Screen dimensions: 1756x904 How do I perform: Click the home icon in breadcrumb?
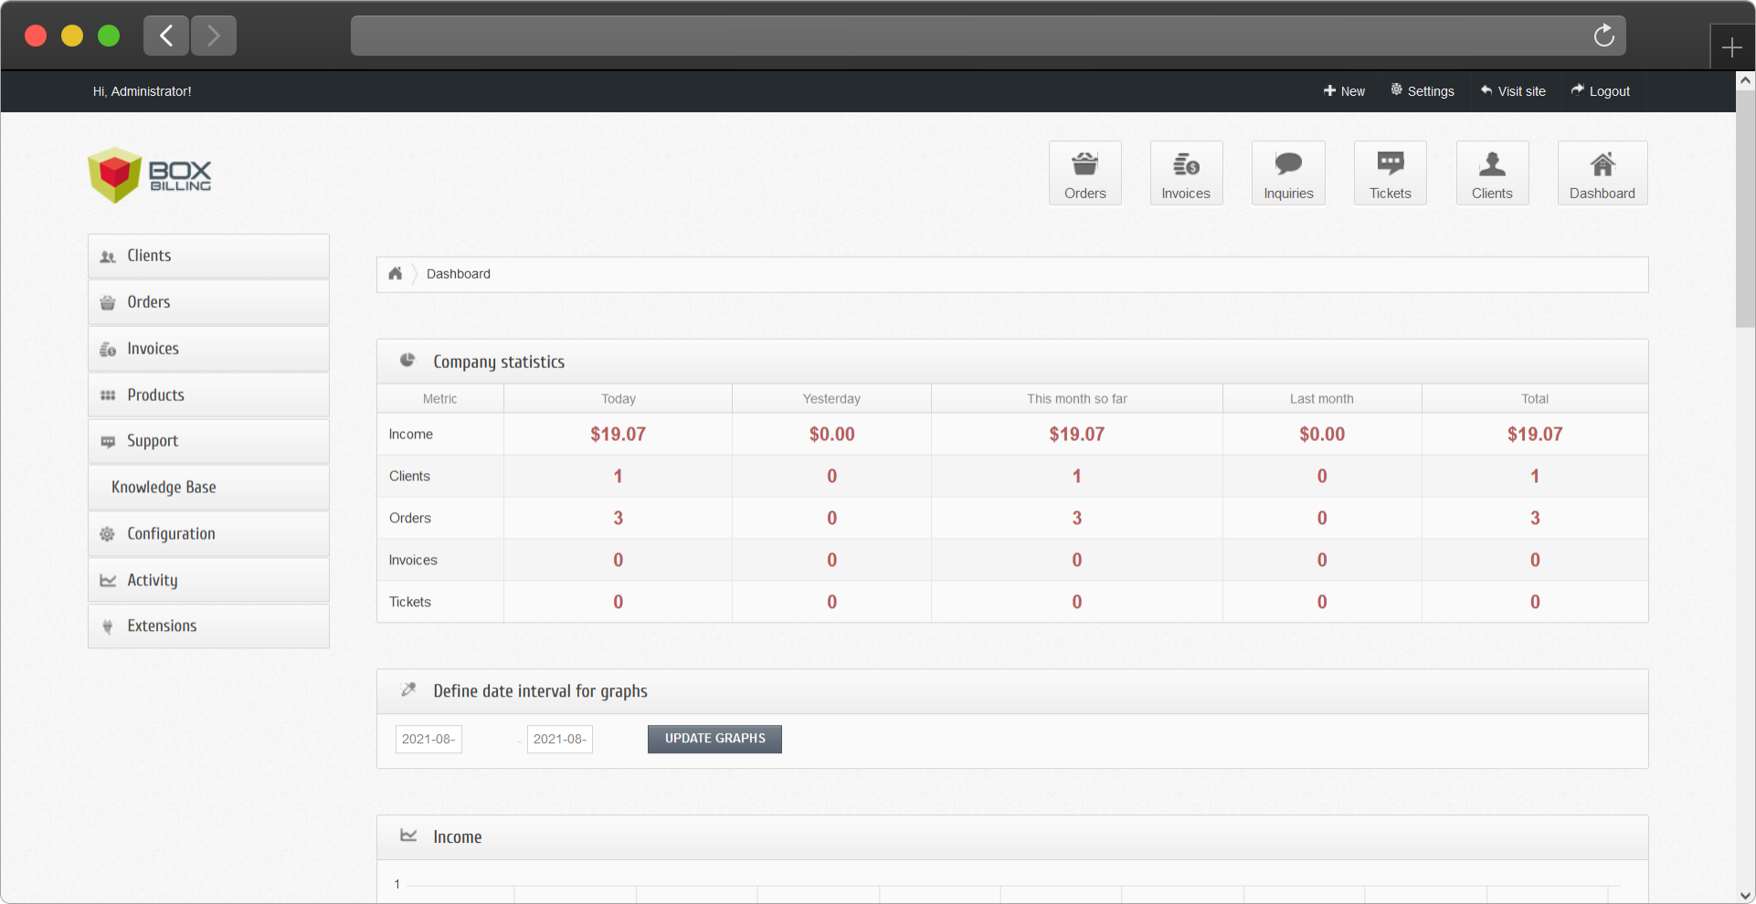pos(396,274)
